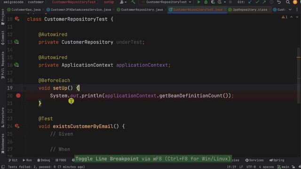The image size is (301, 169).
Task: Commit changes with Git checkmark icon
Action: click(x=257, y=2)
